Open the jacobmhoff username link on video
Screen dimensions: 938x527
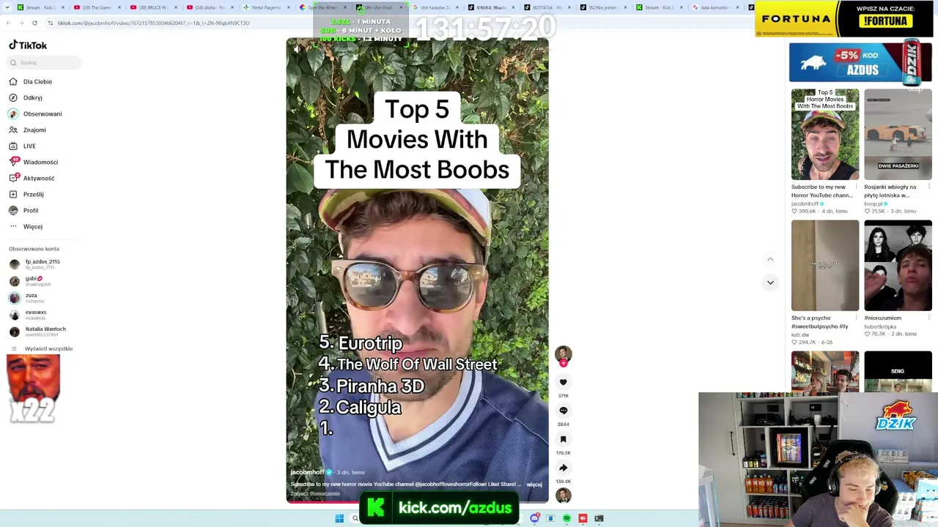click(307, 472)
